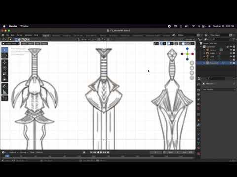
Task: Open View Layer selector dropdown
Action: click(206, 35)
